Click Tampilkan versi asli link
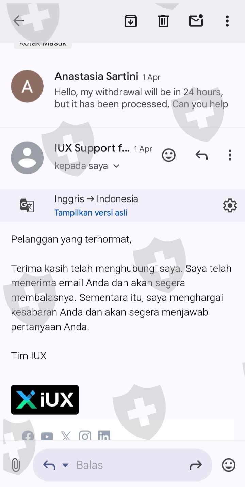Screen dimensions: 245x487 coord(91,213)
